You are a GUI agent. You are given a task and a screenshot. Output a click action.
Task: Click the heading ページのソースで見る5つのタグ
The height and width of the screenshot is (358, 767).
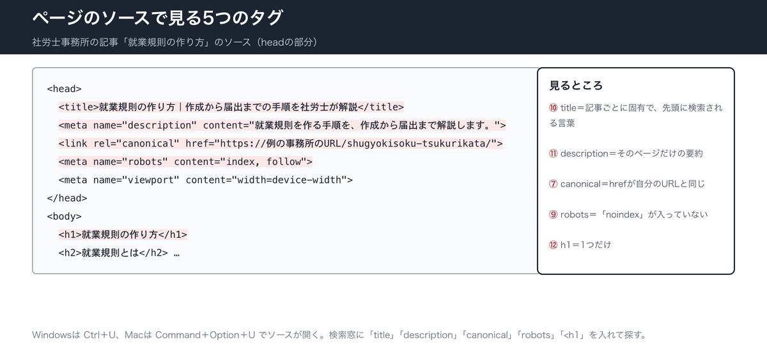pos(158,19)
